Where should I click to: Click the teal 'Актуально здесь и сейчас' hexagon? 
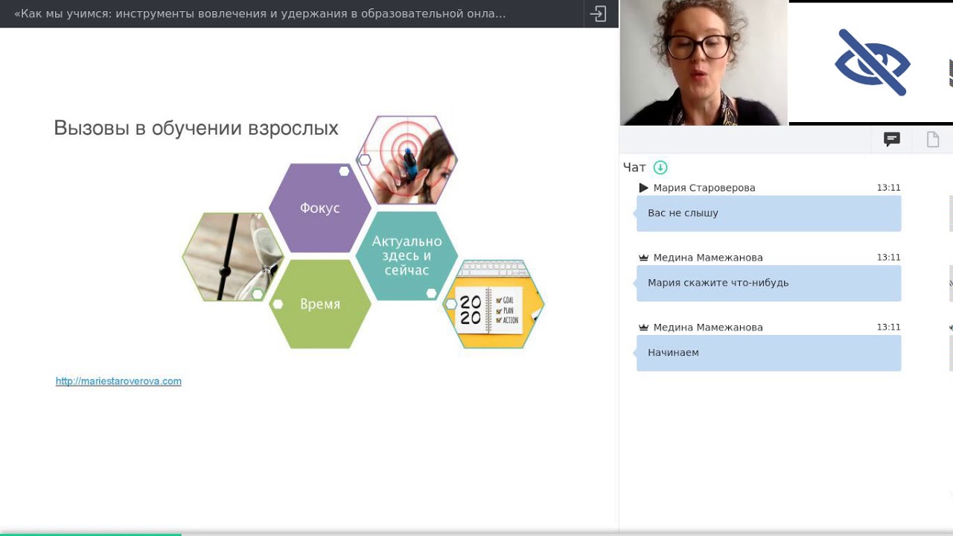pos(407,255)
